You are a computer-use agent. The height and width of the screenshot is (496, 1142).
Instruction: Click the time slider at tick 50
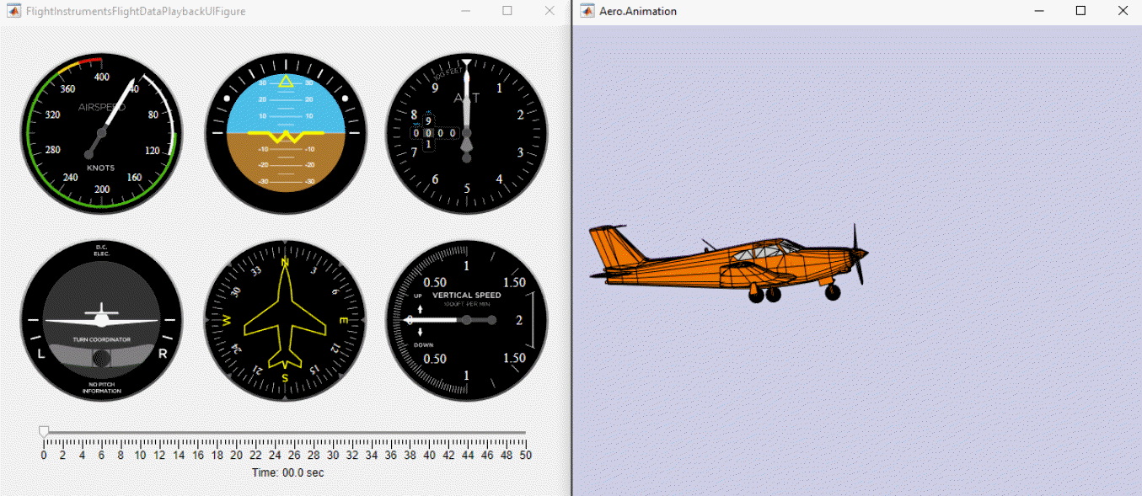pos(525,433)
